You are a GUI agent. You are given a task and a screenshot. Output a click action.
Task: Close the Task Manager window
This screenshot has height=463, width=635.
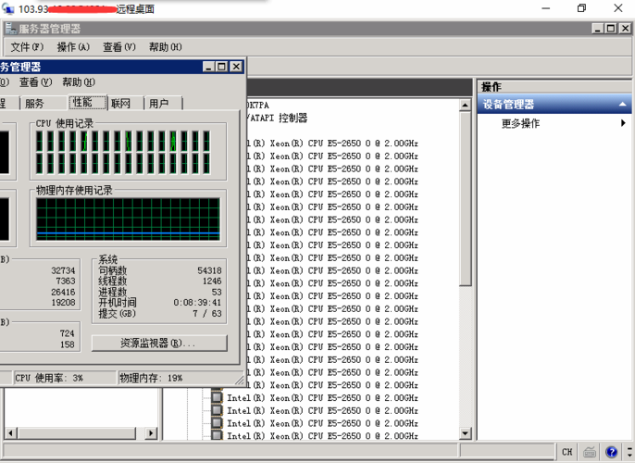(236, 67)
